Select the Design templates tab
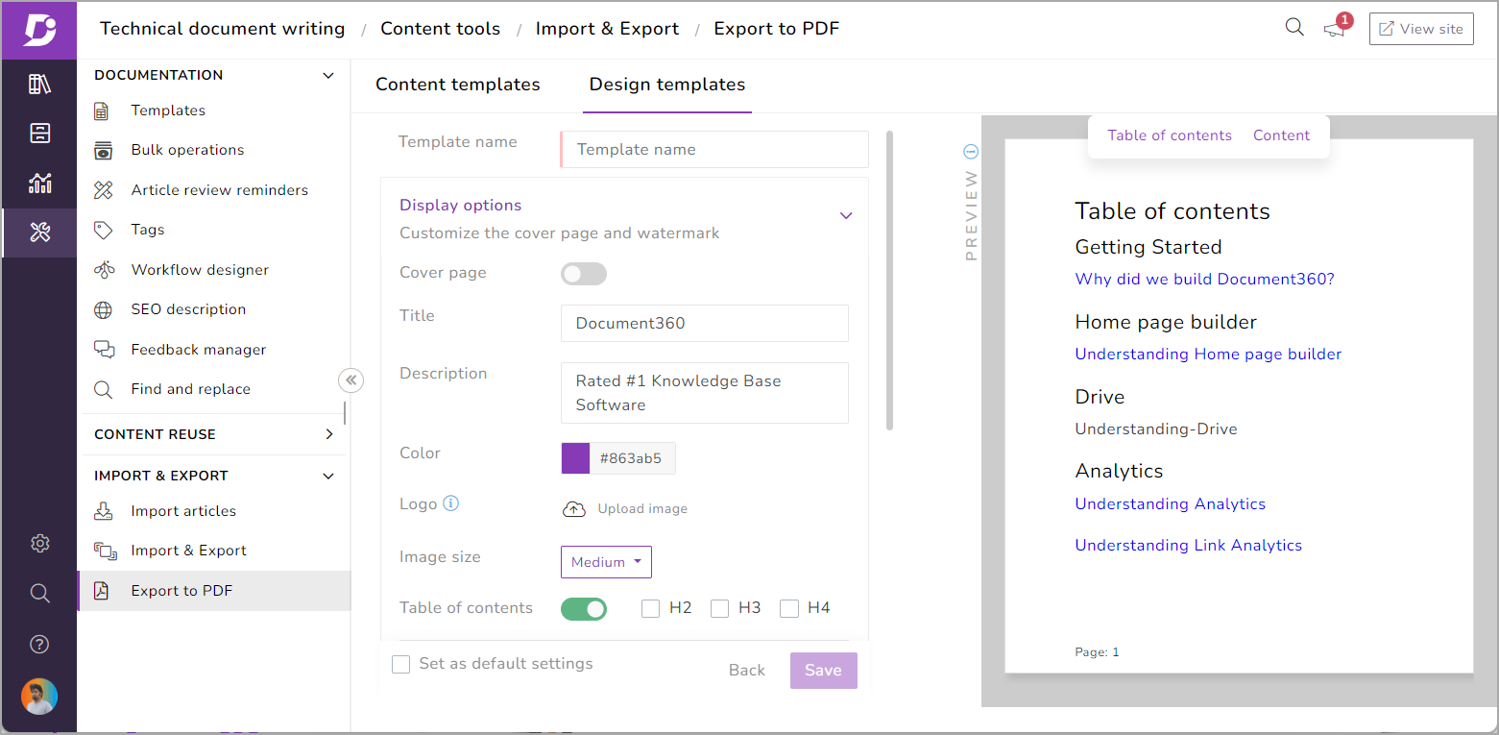Screen dimensions: 1499x735 (667, 85)
